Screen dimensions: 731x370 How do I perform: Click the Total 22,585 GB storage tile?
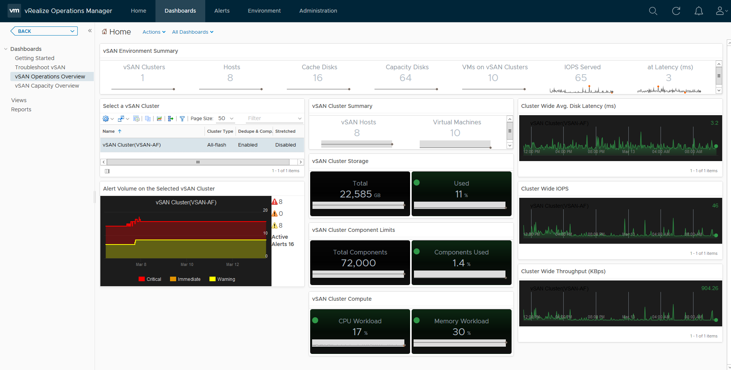360,194
